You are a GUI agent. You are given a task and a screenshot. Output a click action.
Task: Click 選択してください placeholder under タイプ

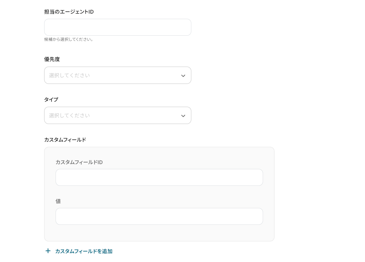pyautogui.click(x=70, y=116)
